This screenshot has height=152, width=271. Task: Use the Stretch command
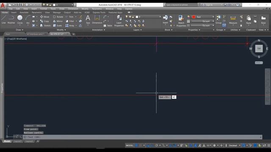(45, 25)
